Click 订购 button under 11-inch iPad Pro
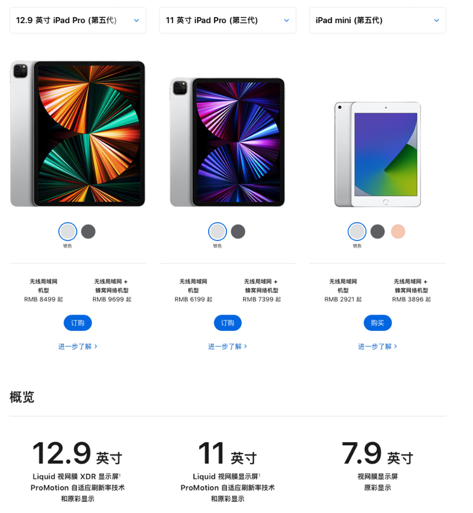 tap(228, 323)
